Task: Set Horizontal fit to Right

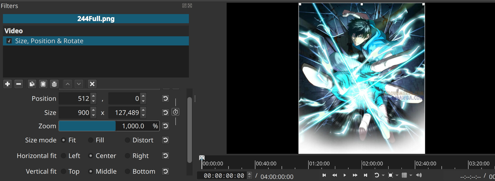Action: pos(128,156)
